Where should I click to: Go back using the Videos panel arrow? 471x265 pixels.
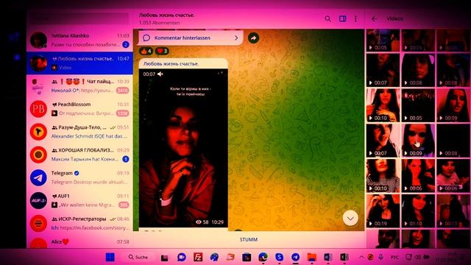point(374,18)
